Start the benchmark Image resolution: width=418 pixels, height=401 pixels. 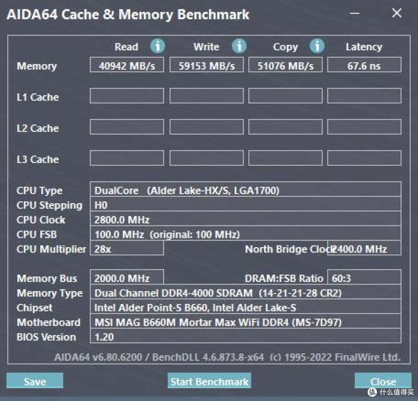click(x=209, y=381)
